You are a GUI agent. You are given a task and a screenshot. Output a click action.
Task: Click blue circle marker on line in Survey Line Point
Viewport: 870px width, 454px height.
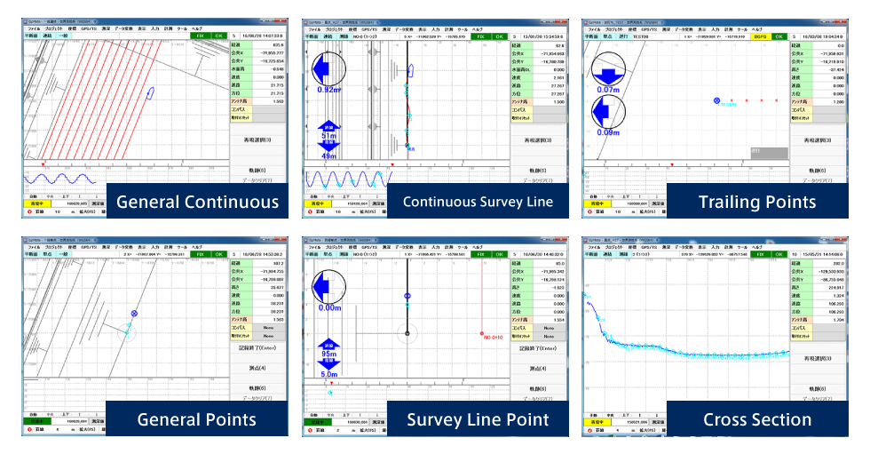point(407,296)
